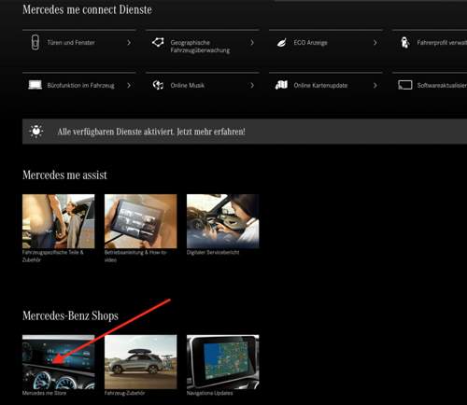This screenshot has width=467, height=405.
Task: Click the laptop icon for Bürofunktion im Fahrzeug
Action: [35, 85]
